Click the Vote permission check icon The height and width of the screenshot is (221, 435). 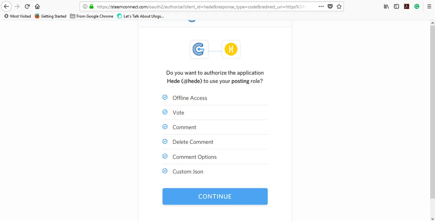click(165, 112)
